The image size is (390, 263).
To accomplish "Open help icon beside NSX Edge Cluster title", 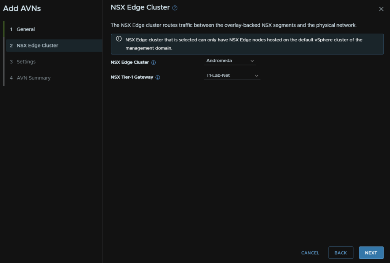I will pos(175,8).
